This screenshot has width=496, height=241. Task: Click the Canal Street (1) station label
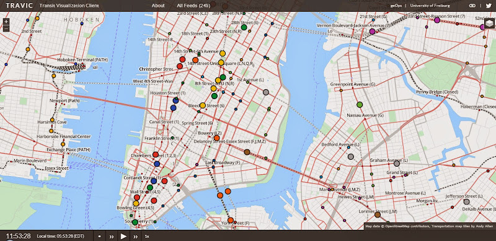[164, 122]
